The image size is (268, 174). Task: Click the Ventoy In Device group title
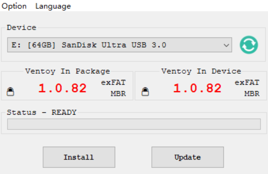(201, 71)
